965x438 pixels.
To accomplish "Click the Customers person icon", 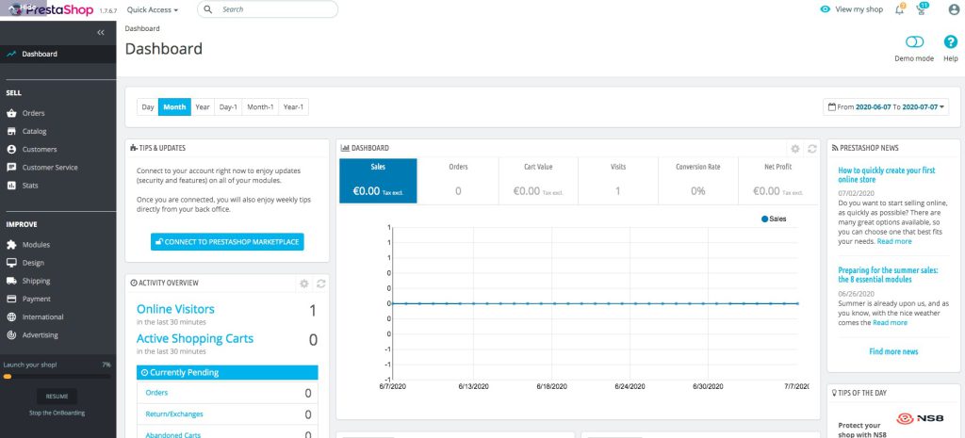I will [x=11, y=150].
